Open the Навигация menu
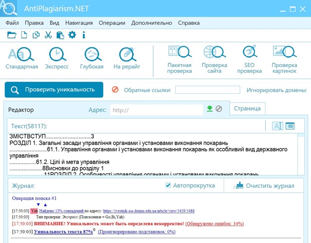Image resolution: width=311 pixels, height=243 pixels. tap(79, 23)
